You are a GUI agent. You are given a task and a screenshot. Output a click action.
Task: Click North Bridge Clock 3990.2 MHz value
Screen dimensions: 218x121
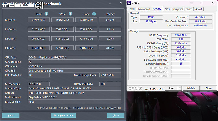(110, 75)
